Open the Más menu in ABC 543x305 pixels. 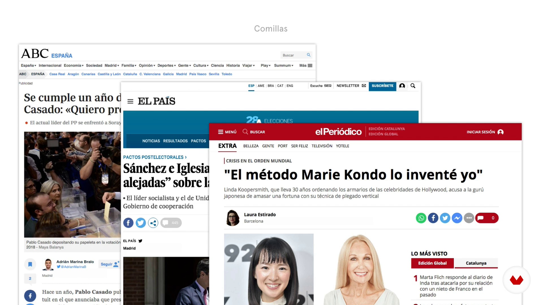(306, 66)
